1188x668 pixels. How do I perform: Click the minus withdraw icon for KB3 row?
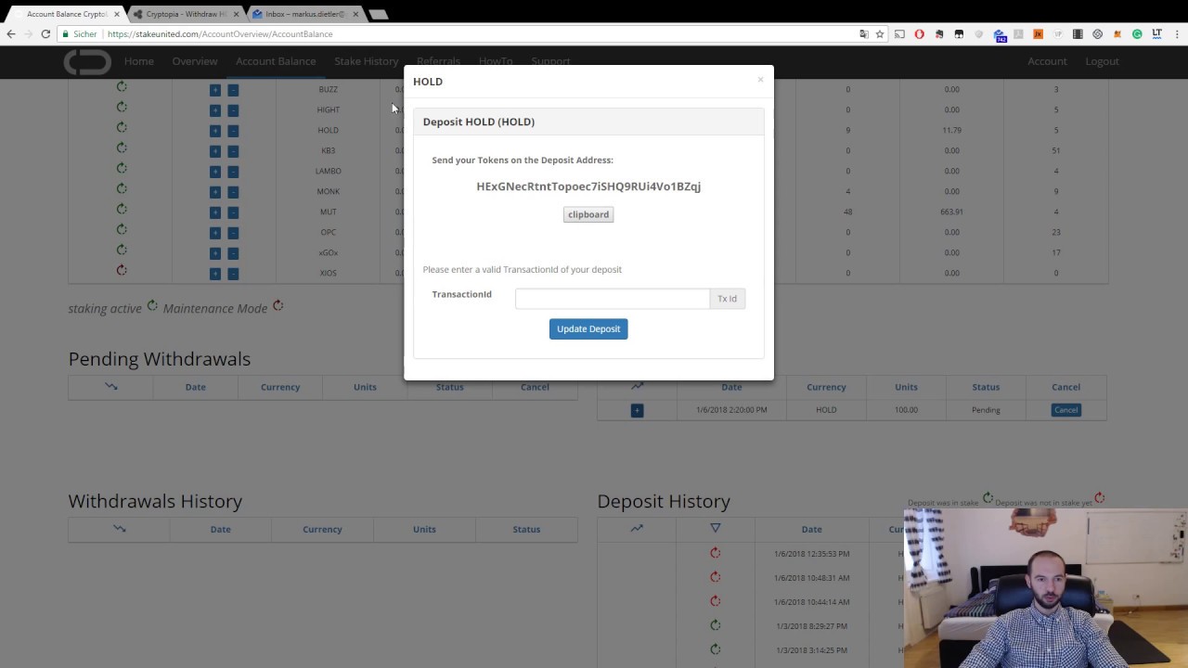tap(233, 151)
